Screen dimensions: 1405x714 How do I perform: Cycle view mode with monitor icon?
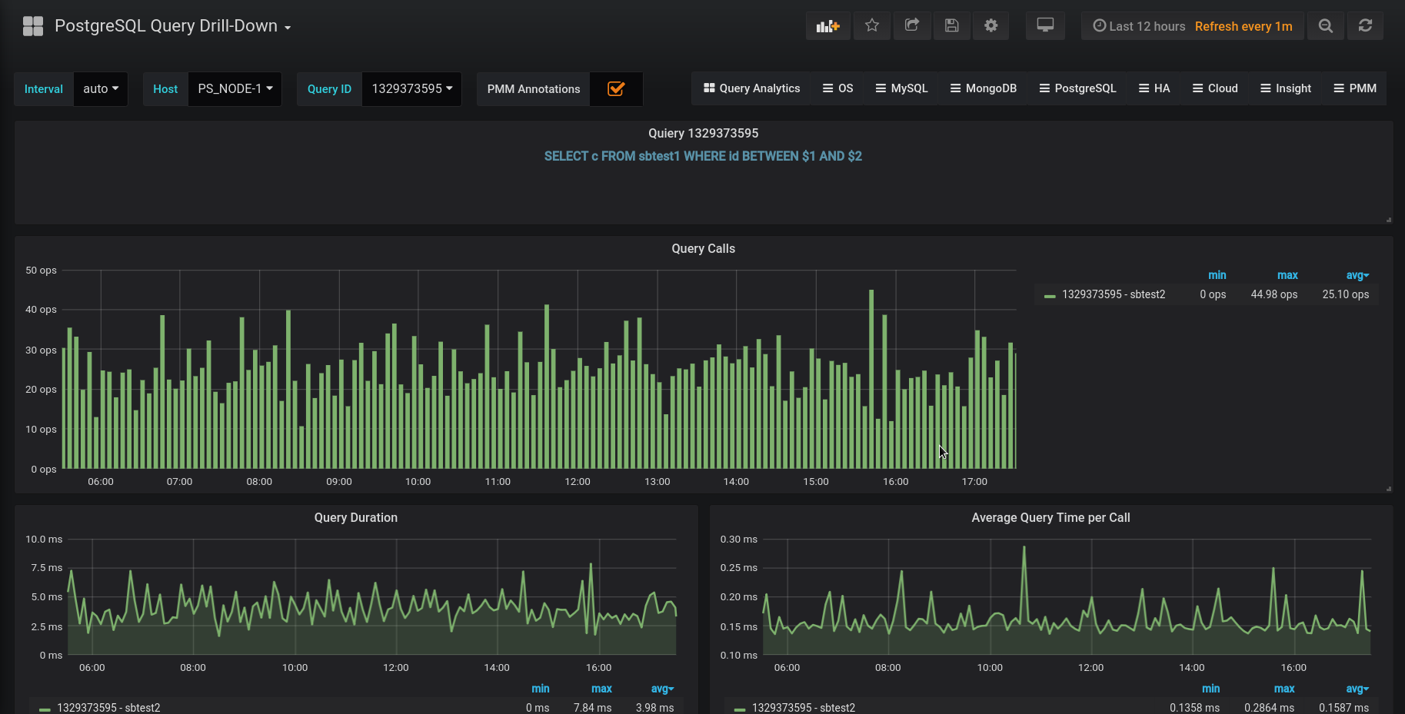coord(1045,26)
